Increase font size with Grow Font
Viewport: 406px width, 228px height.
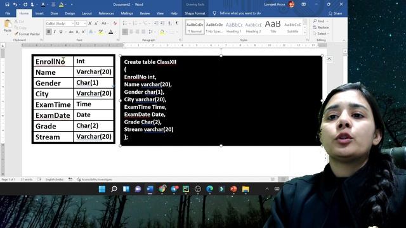(x=90, y=23)
